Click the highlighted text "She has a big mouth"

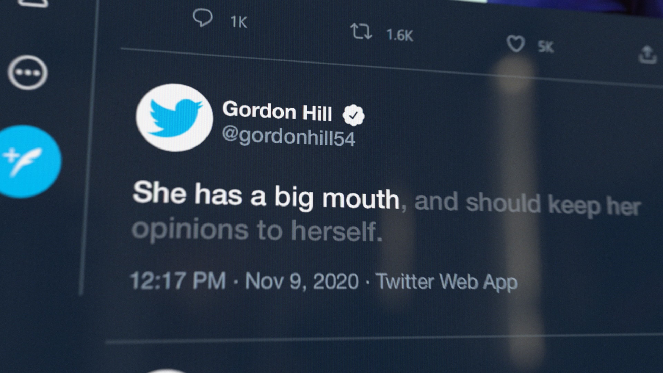(x=266, y=196)
